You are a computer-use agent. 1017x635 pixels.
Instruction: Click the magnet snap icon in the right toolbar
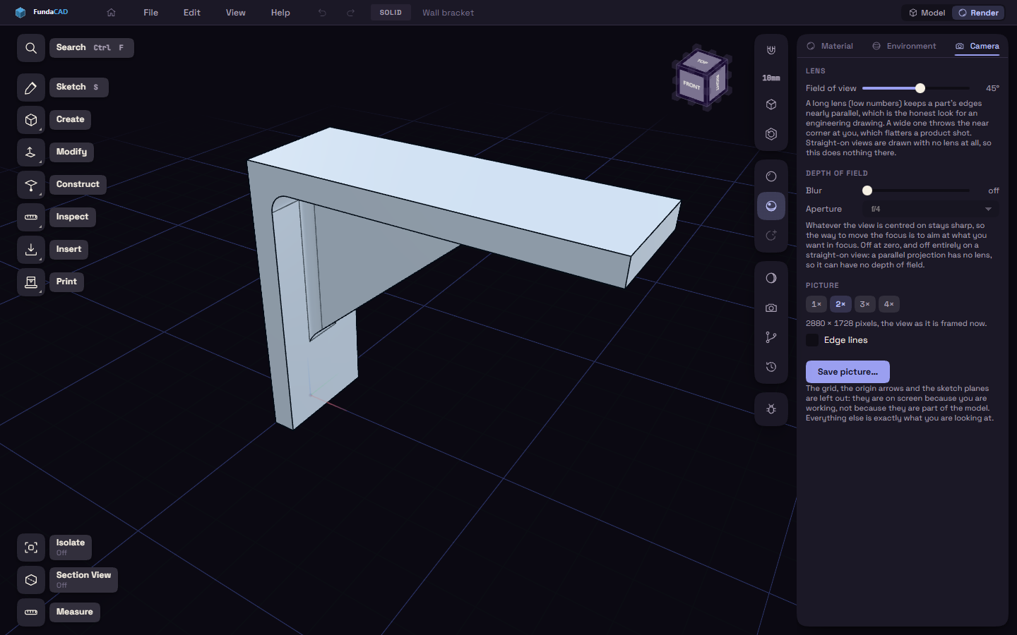771,50
